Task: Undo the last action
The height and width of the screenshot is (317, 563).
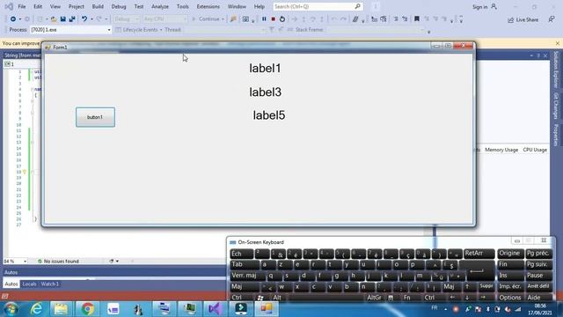Action: pyautogui.click(x=84, y=19)
